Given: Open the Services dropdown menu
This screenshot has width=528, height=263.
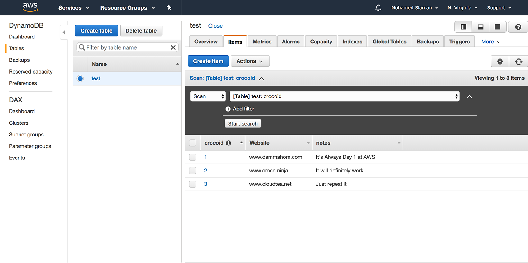Looking at the screenshot, I should (x=74, y=8).
